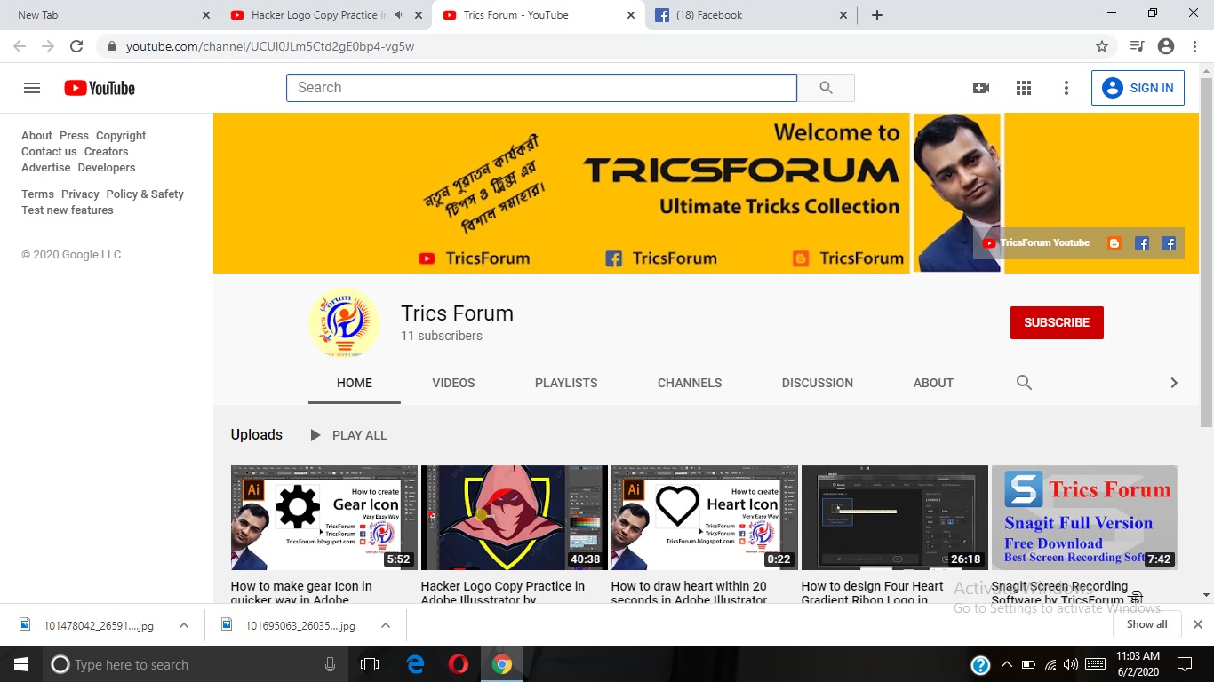Select the VIDEOS channel tab
Image resolution: width=1214 pixels, height=682 pixels.
453,383
